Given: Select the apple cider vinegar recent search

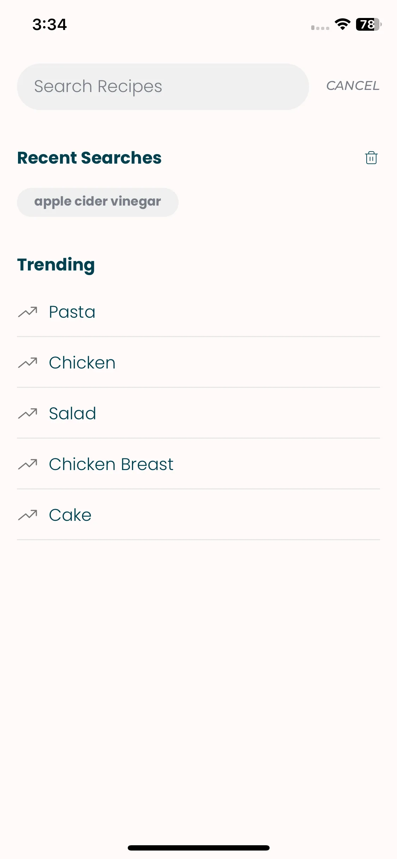Looking at the screenshot, I should [98, 202].
